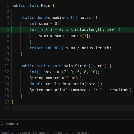Click 'System.out.println' on line 15
134x134 pixels.
point(50,90)
